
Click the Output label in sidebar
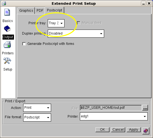[x=8, y=37]
